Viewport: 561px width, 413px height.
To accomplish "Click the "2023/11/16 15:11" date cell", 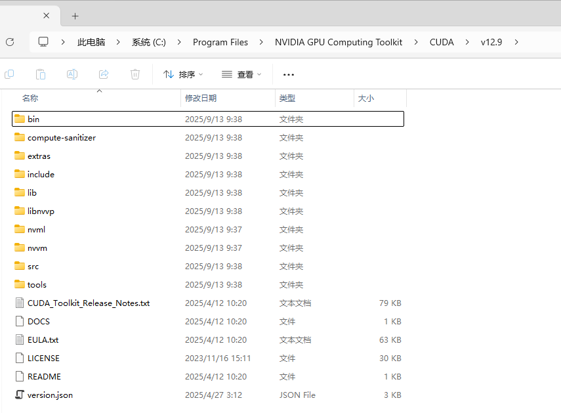I will 218,359.
